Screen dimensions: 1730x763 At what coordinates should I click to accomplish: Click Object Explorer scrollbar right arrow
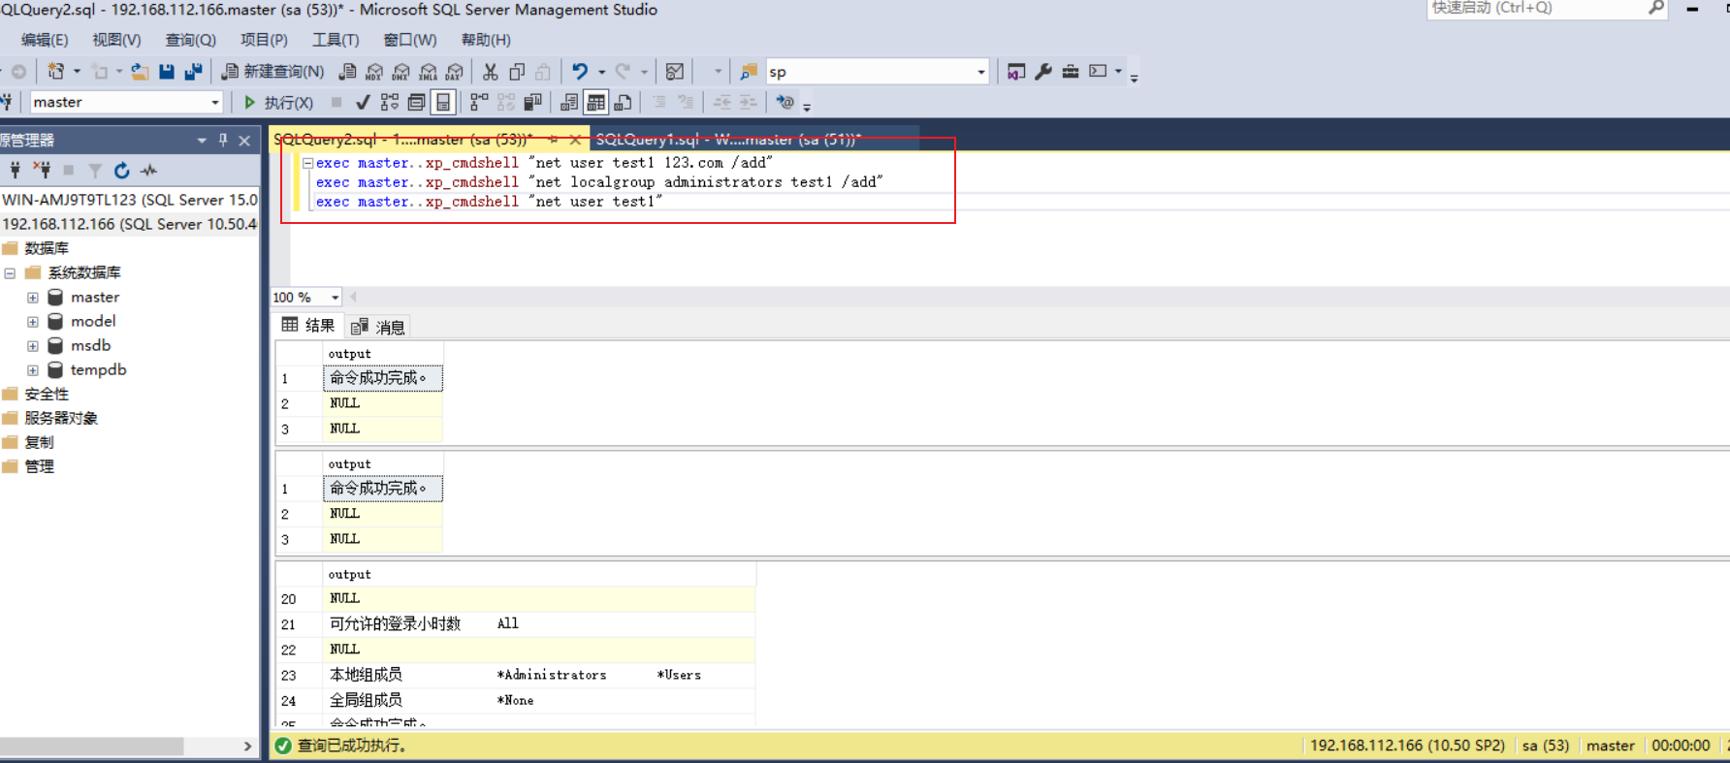pos(247,747)
